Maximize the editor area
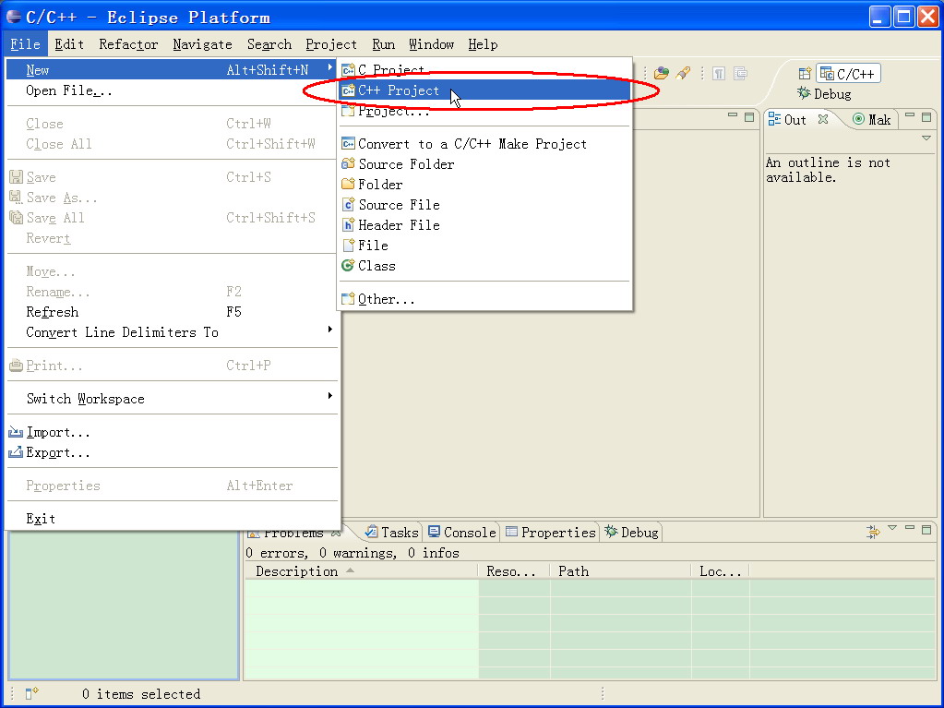The width and height of the screenshot is (944, 708). click(x=749, y=117)
